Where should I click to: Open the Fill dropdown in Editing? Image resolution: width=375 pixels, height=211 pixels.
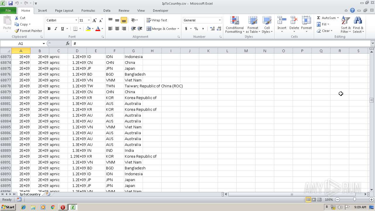pos(323,24)
